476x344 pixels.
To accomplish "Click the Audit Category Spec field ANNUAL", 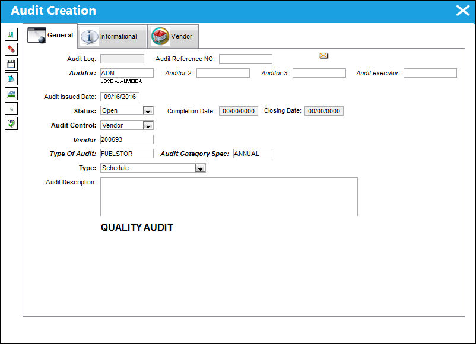I will click(253, 154).
